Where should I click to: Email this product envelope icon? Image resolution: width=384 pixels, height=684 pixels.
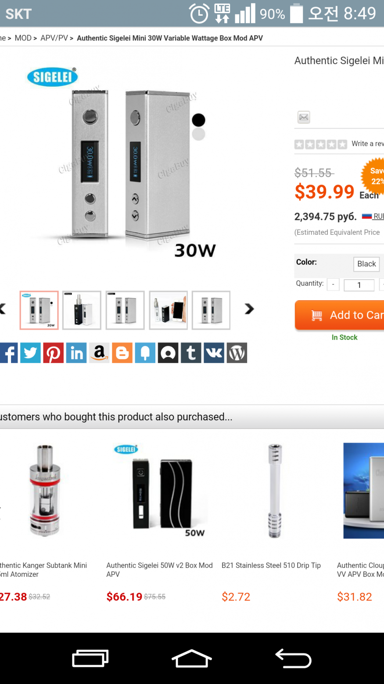[304, 117]
